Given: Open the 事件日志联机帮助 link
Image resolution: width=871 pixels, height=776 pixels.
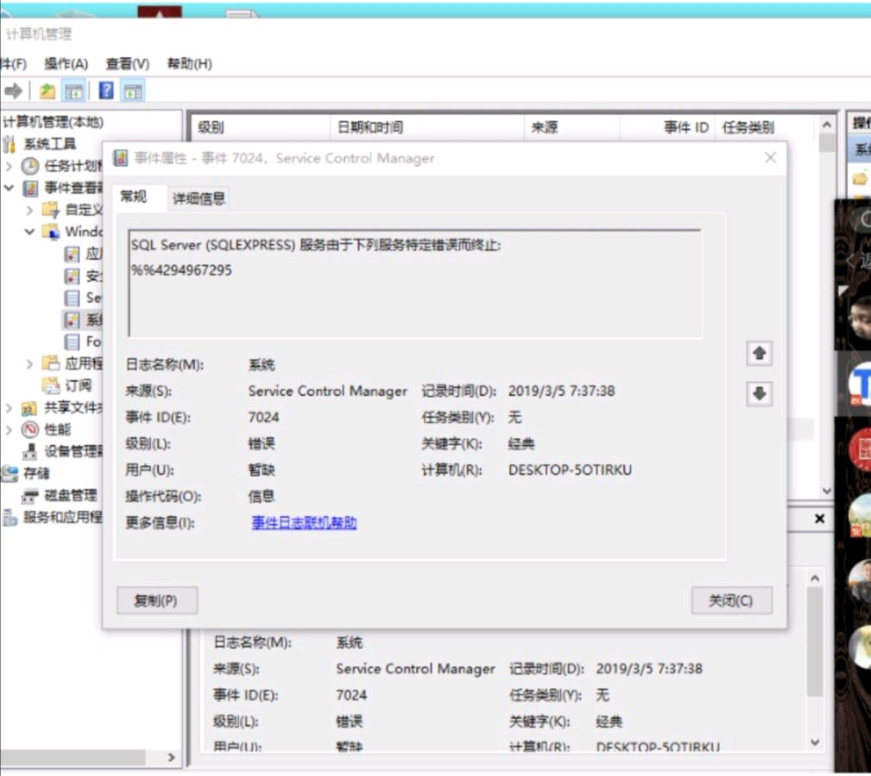Looking at the screenshot, I should (x=304, y=523).
